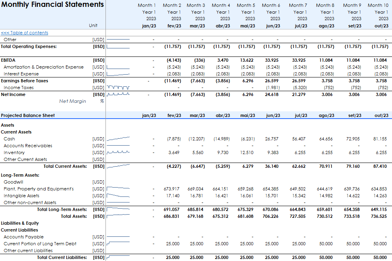Select the Inventory sparkline chart
This screenshot has width=392, height=261.
coord(118,152)
